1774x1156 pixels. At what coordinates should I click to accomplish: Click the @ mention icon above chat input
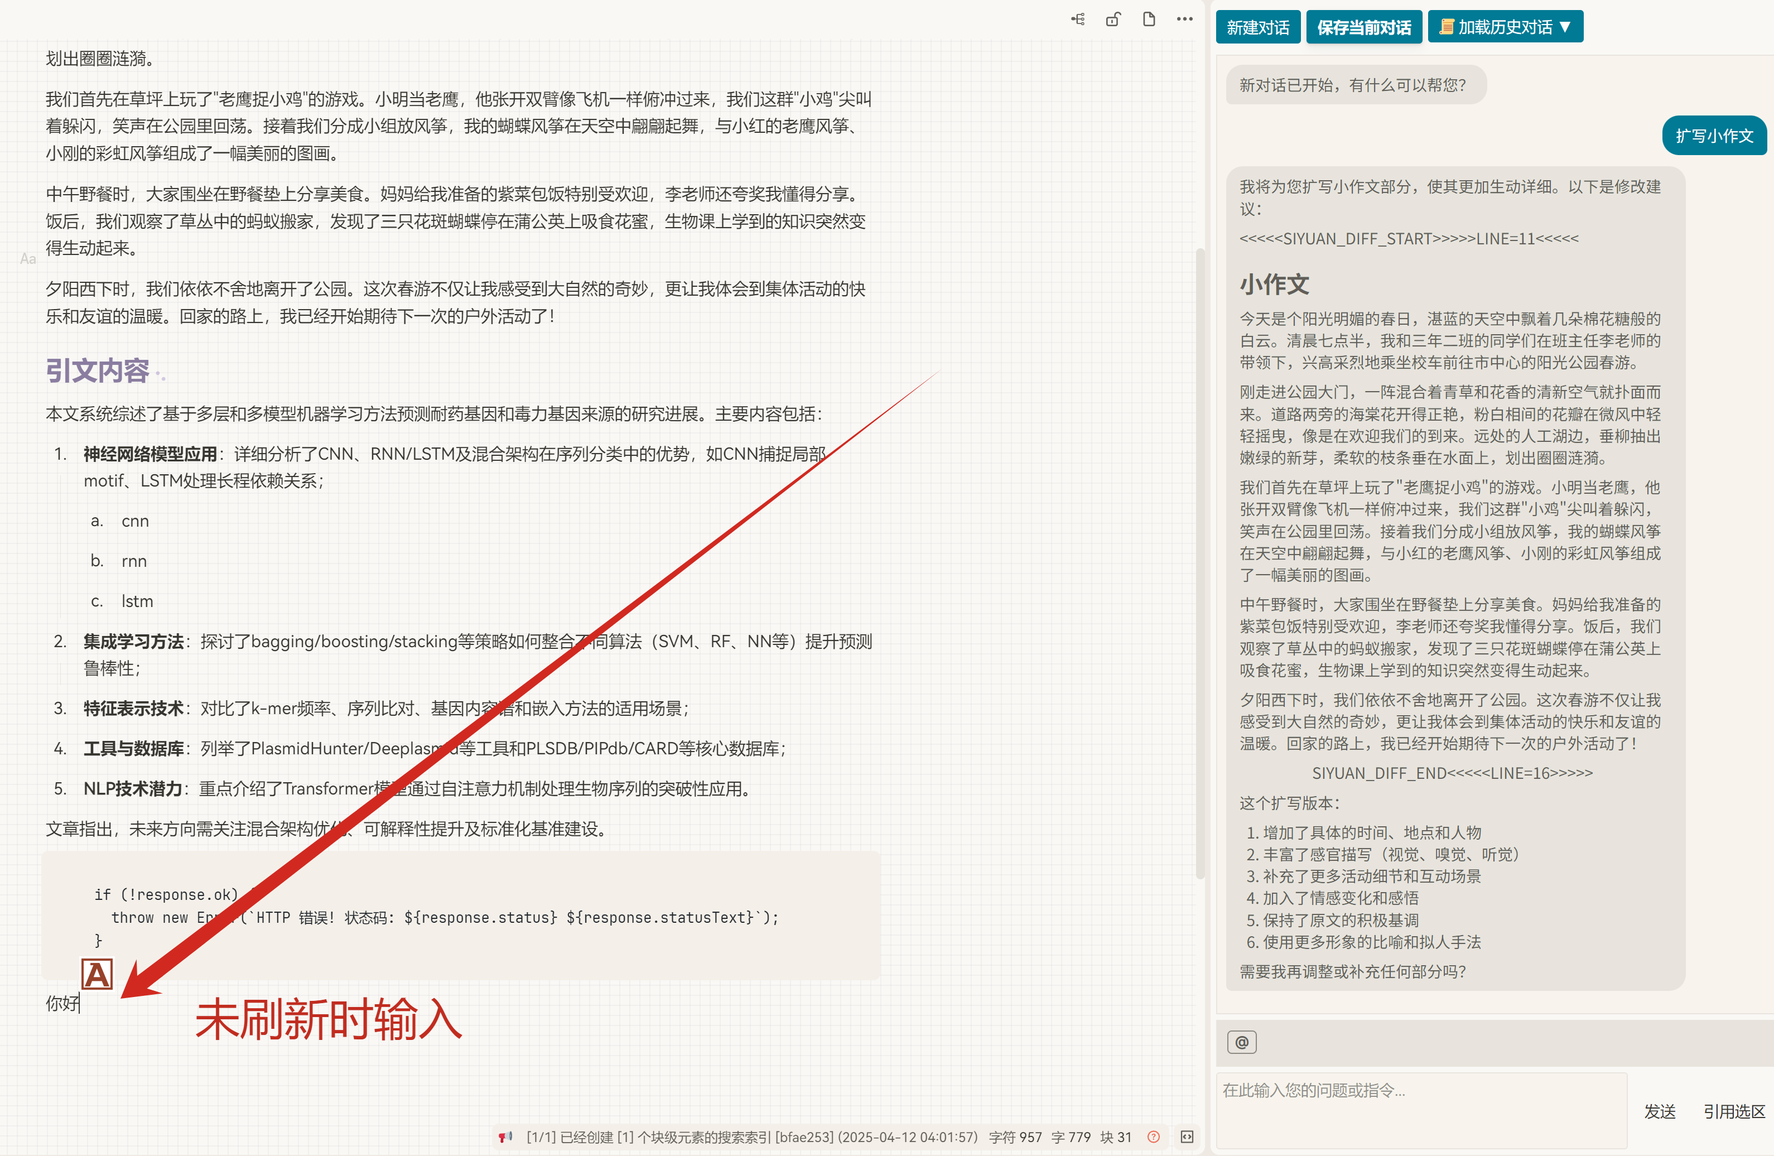(1242, 1042)
